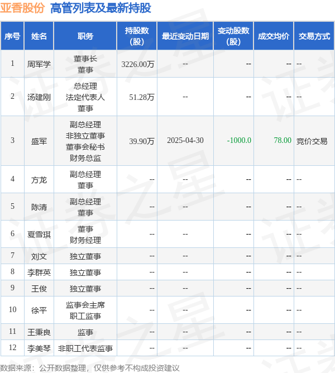Click row number 12

(x=12, y=347)
